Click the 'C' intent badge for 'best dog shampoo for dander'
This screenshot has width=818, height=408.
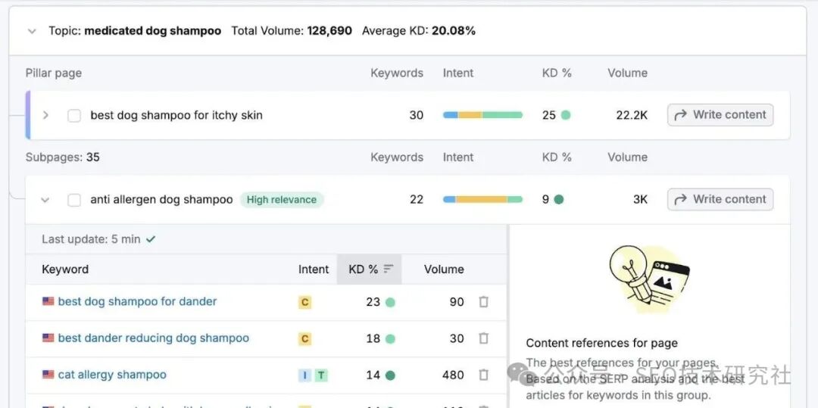(x=304, y=302)
